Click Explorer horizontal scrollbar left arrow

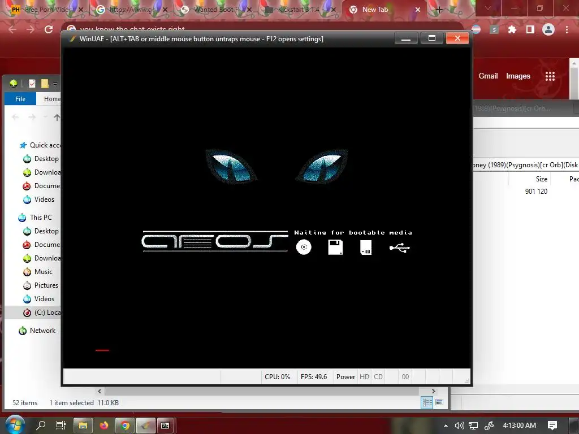click(100, 391)
